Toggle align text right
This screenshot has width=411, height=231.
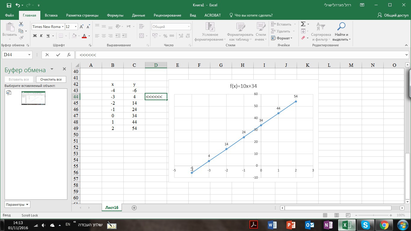110,35
